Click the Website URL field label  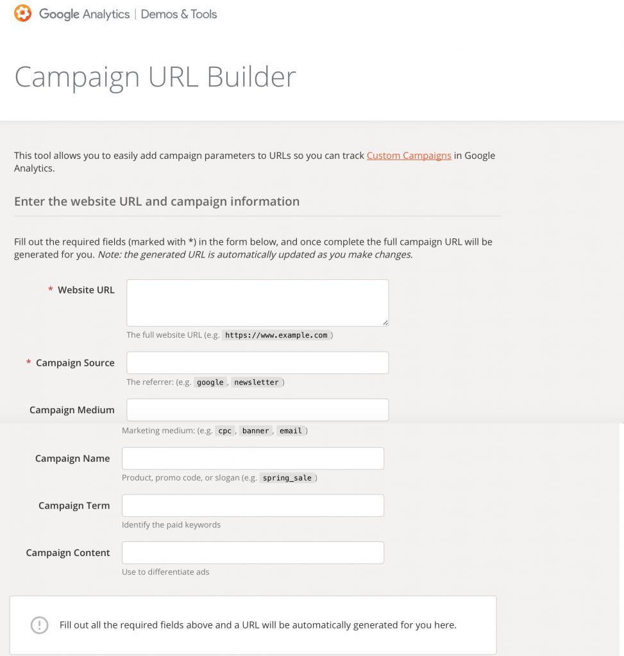coord(86,290)
